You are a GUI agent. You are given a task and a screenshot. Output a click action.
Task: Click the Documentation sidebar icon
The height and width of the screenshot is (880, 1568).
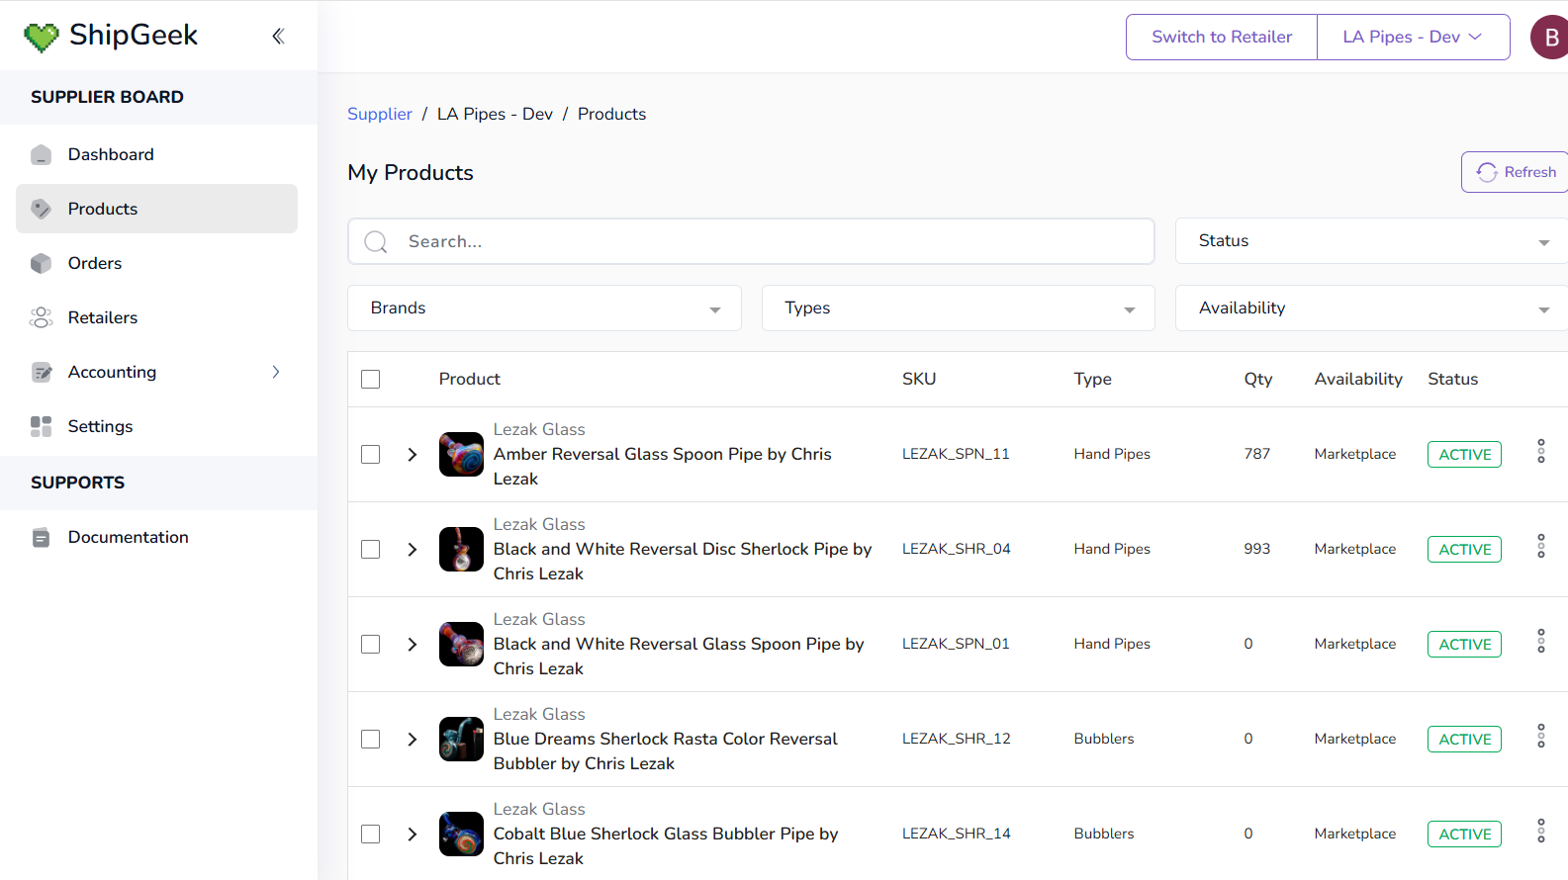pos(41,538)
